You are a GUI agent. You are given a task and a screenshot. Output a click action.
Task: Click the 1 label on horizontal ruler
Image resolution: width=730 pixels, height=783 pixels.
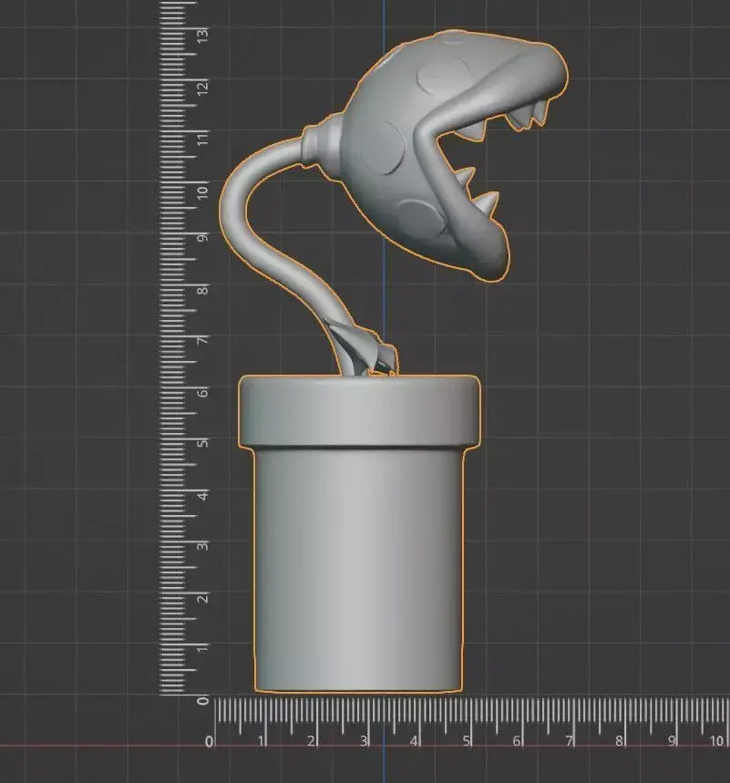tap(261, 741)
